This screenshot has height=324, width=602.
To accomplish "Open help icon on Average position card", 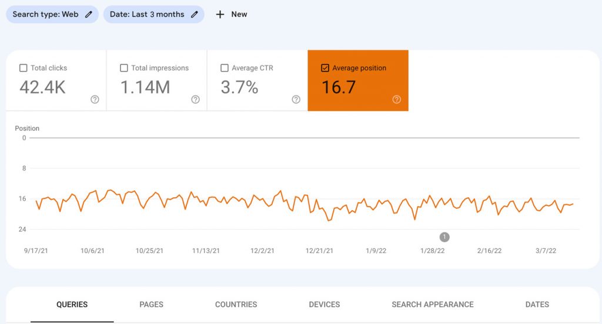I will [396, 100].
